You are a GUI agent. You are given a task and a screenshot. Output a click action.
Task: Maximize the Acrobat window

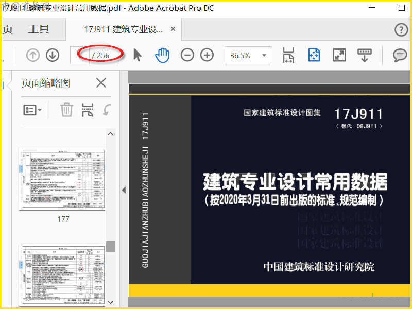click(x=402, y=8)
